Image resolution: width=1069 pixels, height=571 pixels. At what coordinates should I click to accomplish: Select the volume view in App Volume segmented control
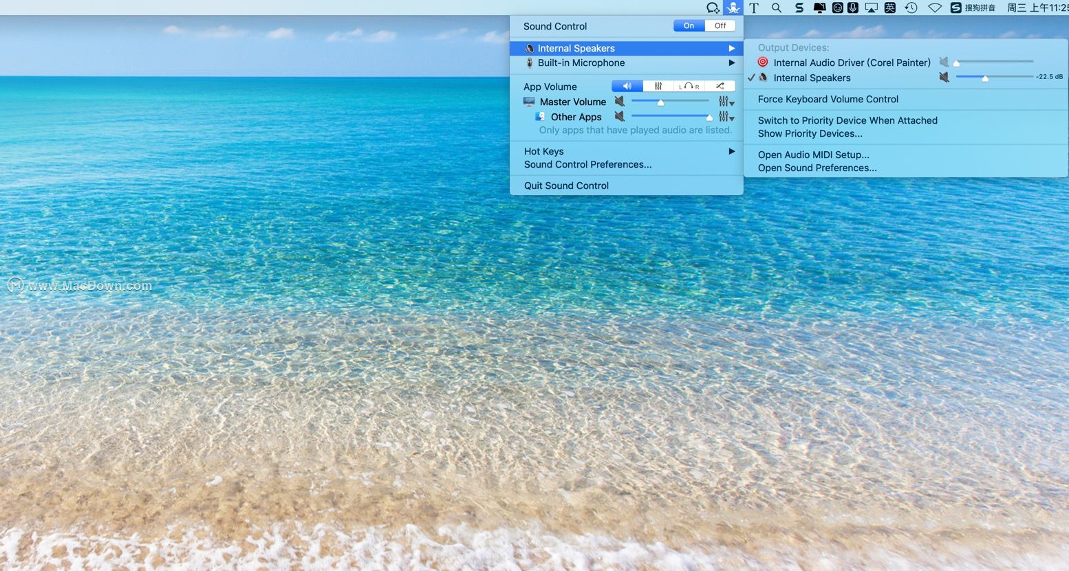click(626, 86)
